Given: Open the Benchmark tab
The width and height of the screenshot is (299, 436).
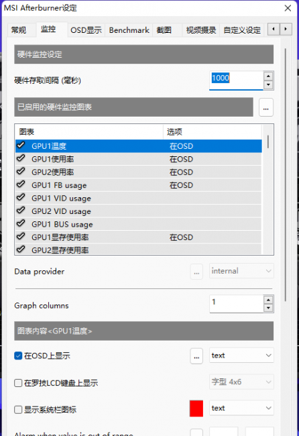Looking at the screenshot, I should (x=129, y=30).
